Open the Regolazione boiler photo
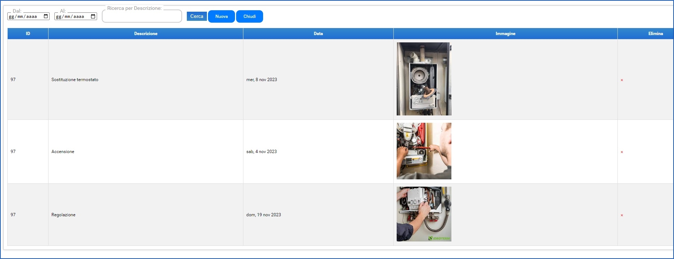Screen dimensions: 674x259 coord(424,214)
